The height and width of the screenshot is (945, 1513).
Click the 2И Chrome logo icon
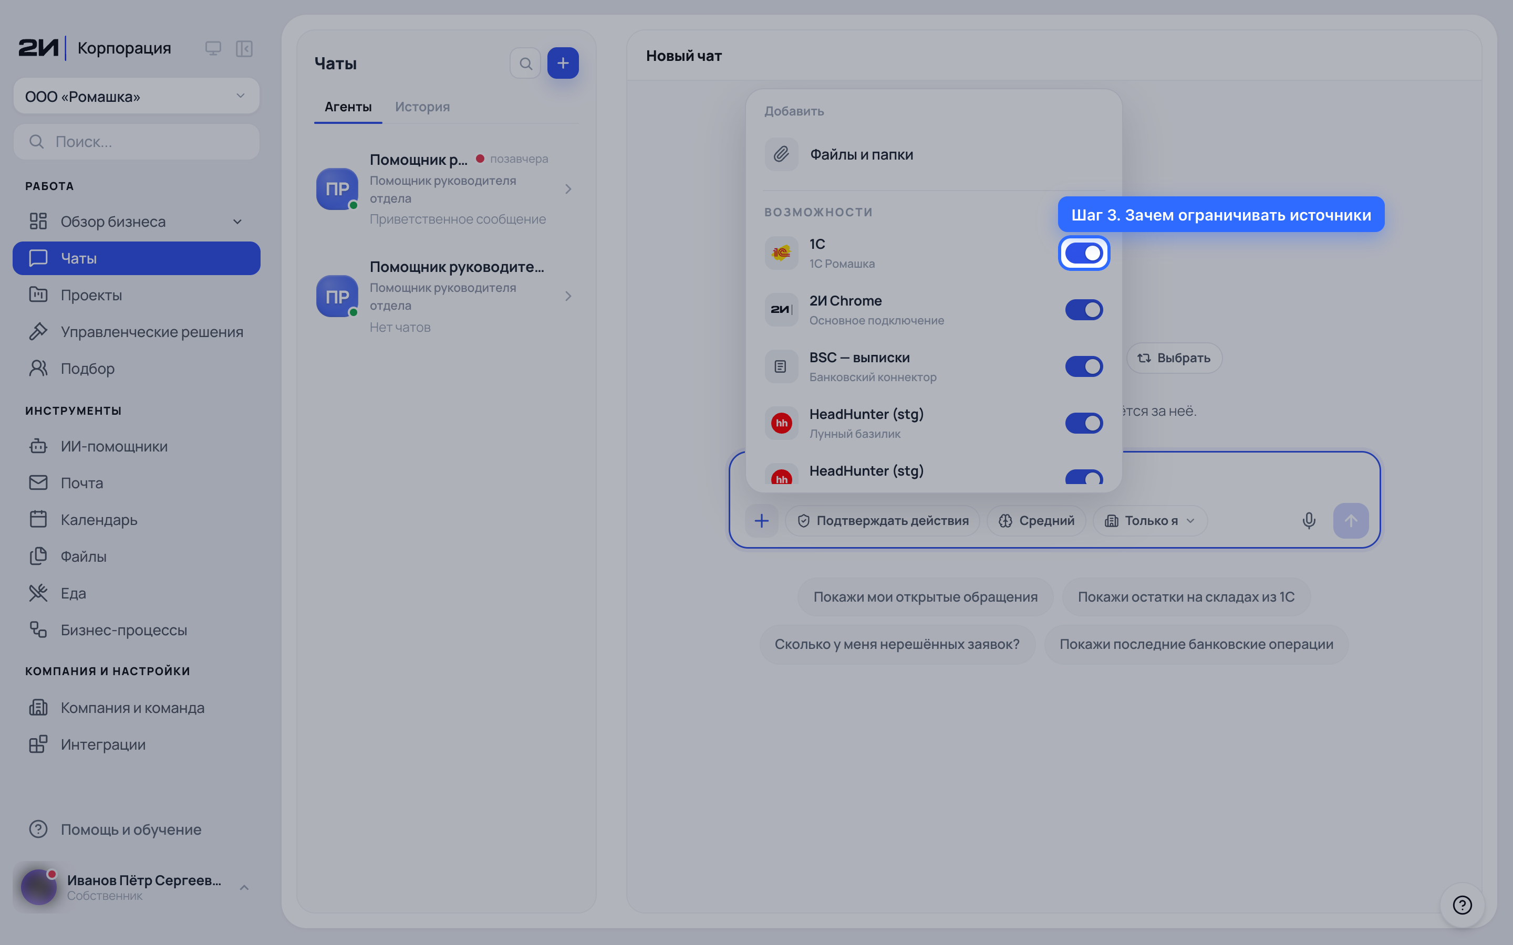[x=782, y=309]
